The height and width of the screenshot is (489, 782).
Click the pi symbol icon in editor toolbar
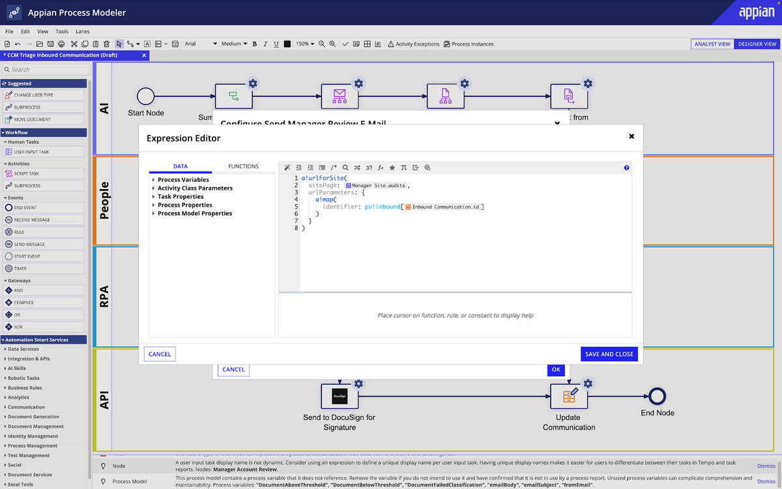pyautogui.click(x=403, y=168)
